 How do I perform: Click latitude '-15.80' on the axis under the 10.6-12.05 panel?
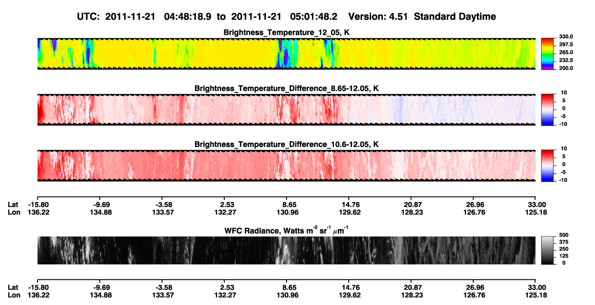(x=38, y=204)
